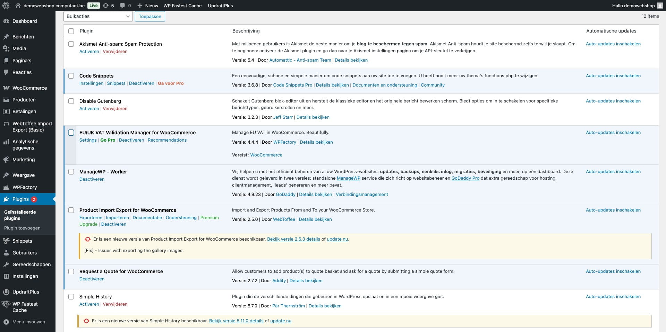Click the Berichten pin icon in sidebar
The height and width of the screenshot is (332, 666).
pyautogui.click(x=6, y=37)
